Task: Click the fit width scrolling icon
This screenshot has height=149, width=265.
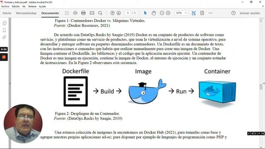Action: pyautogui.click(x=194, y=13)
